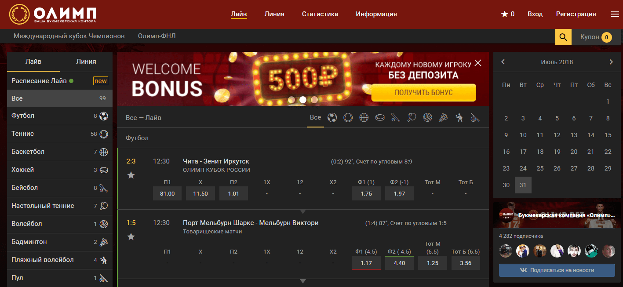The width and height of the screenshot is (623, 287).
Task: Favorite the Чита - Зенит Иркутск match
Action: (131, 175)
